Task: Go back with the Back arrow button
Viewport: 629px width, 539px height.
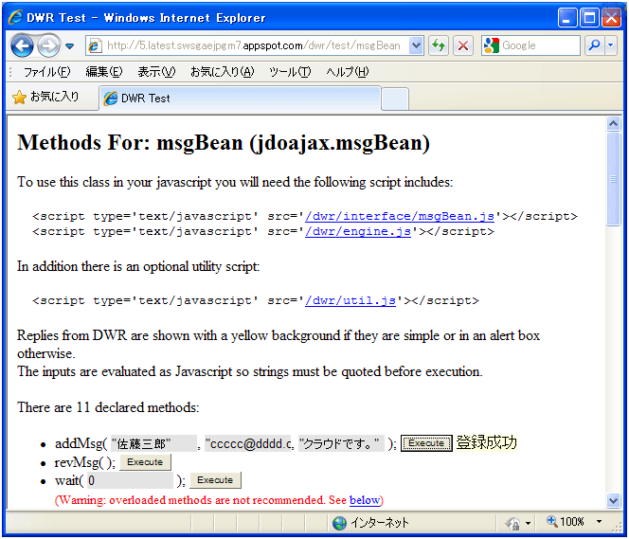Action: [x=22, y=45]
